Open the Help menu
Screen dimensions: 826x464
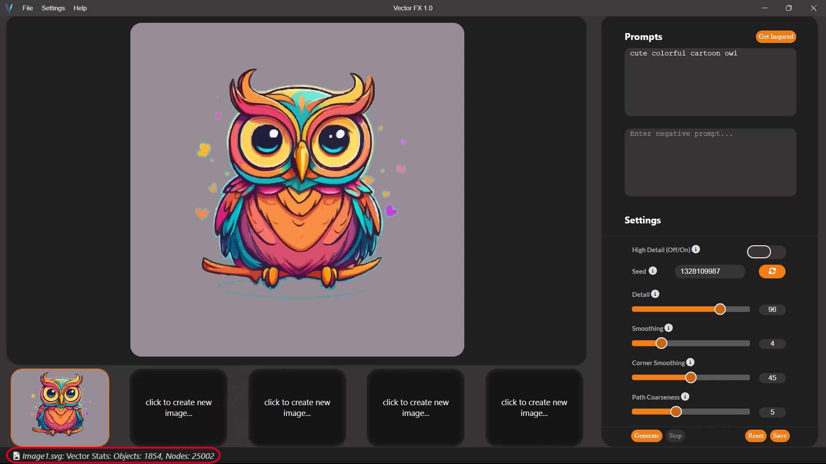[x=80, y=8]
